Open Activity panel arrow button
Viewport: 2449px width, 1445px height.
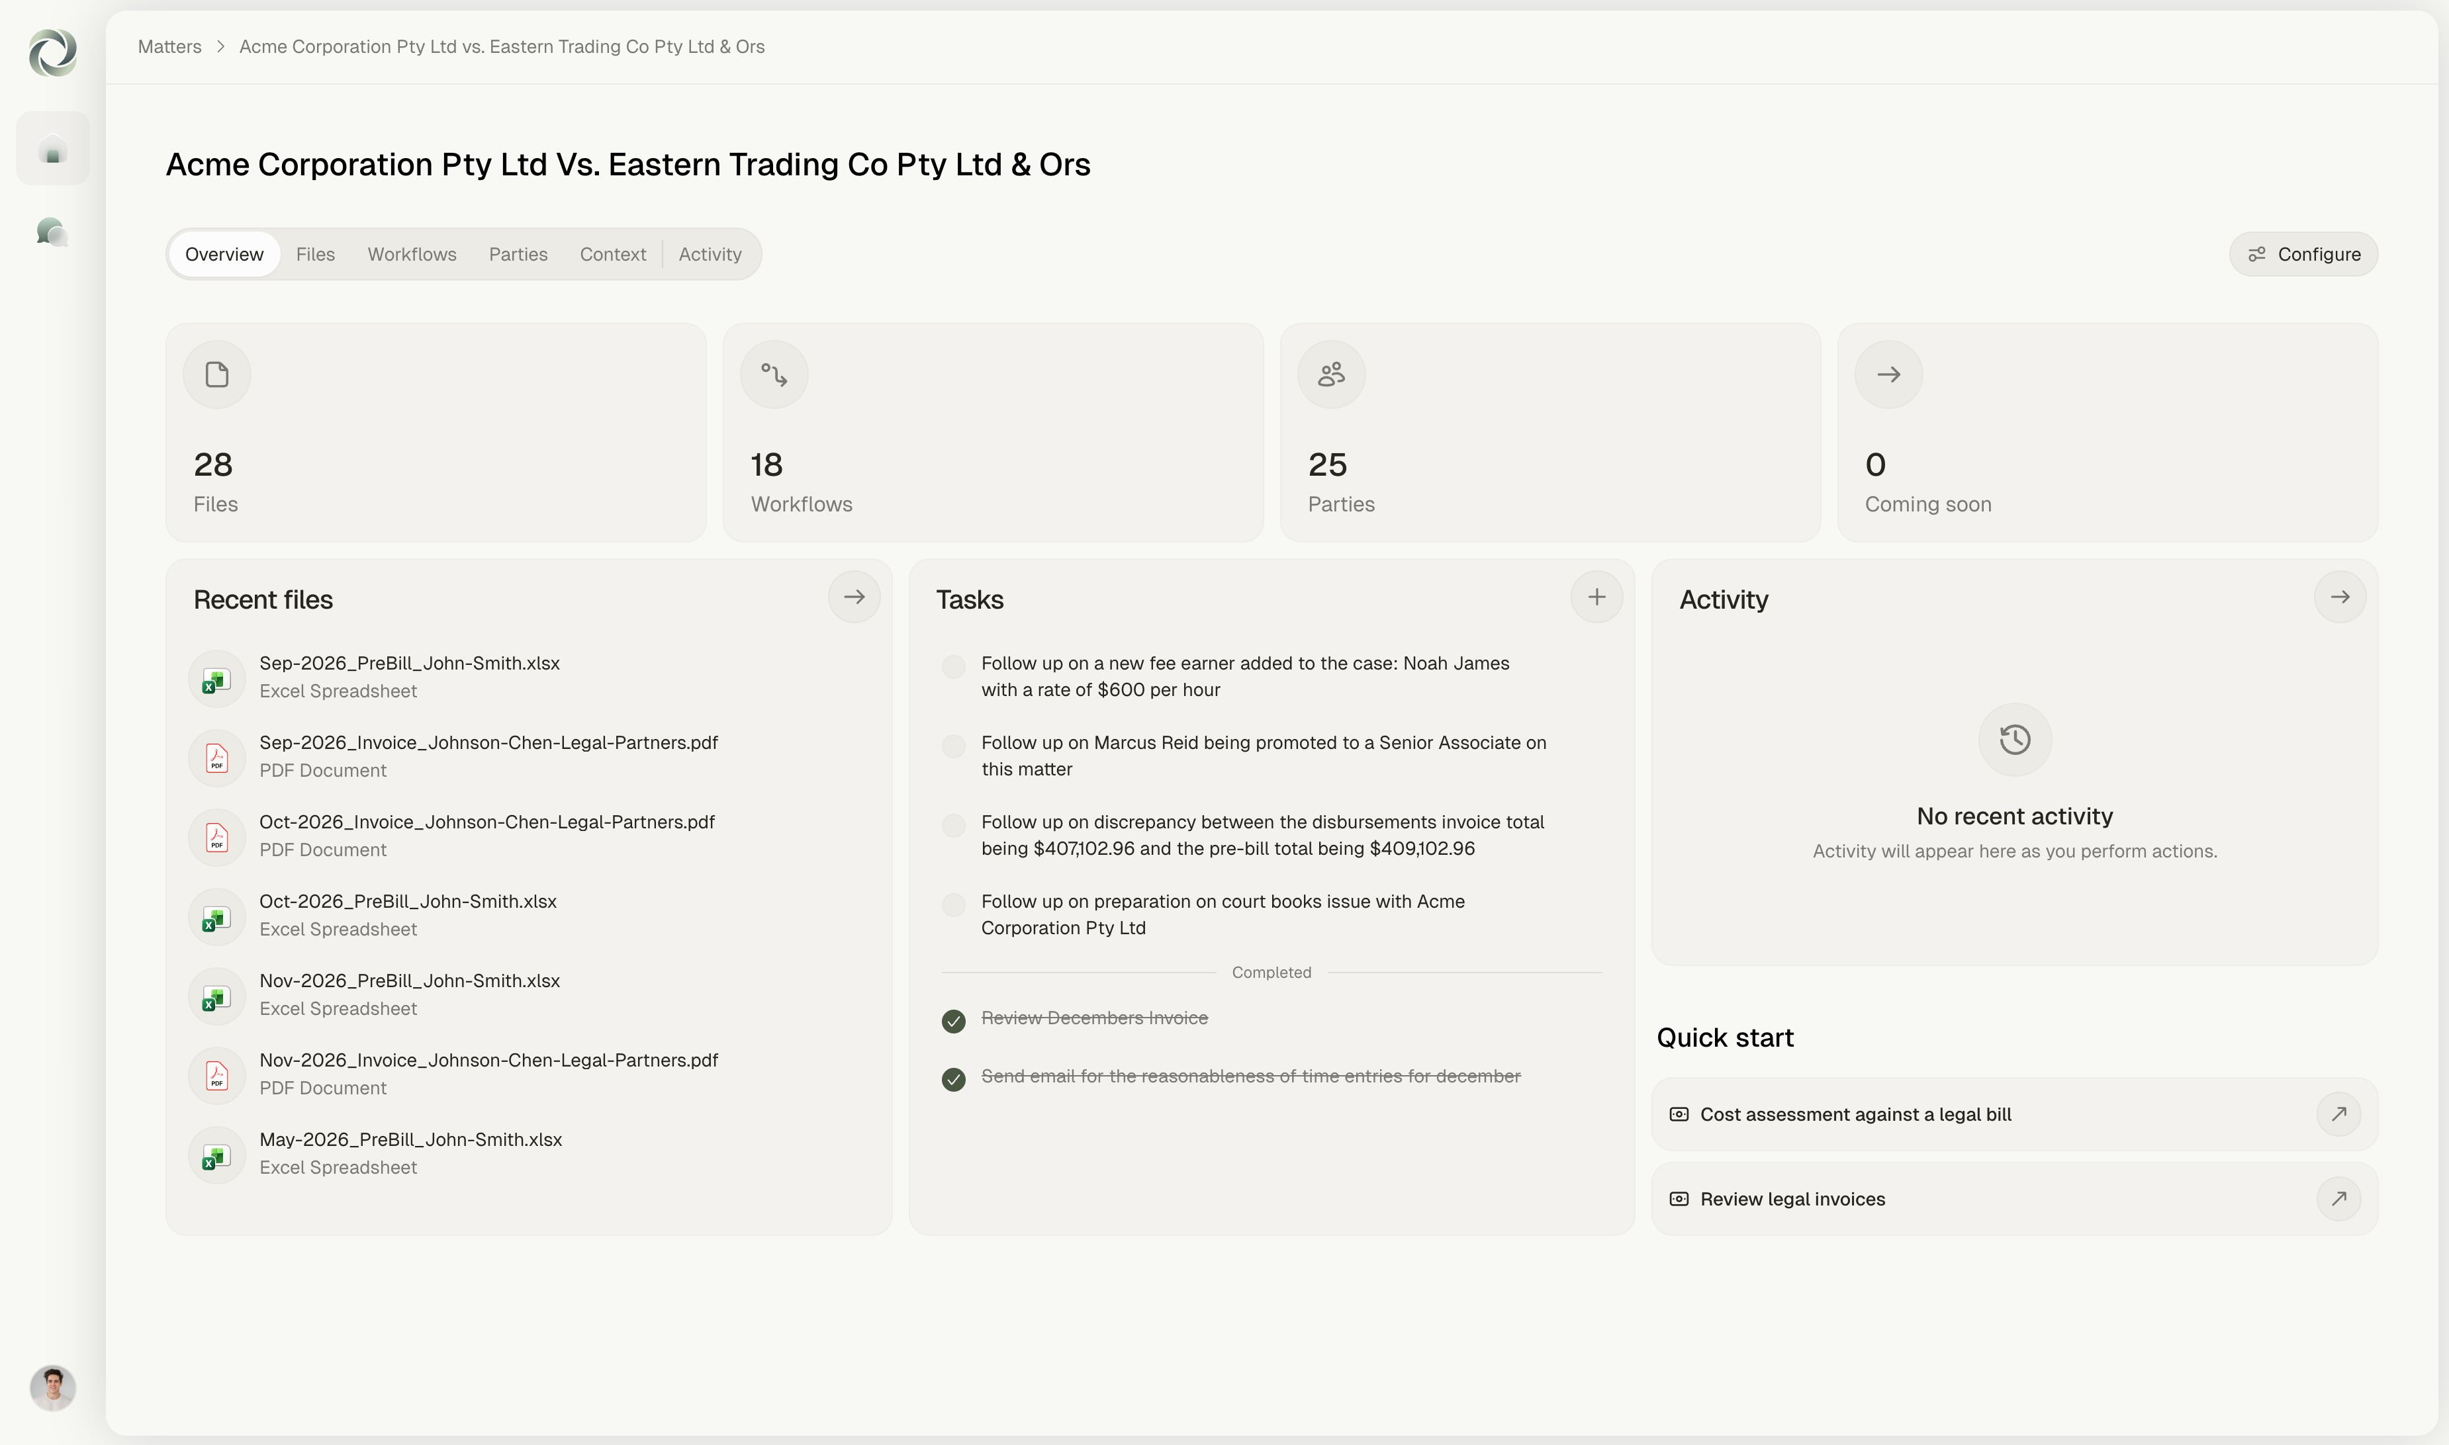(x=2339, y=597)
